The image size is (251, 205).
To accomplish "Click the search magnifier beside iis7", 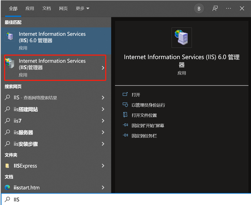I will tap(7, 121).
